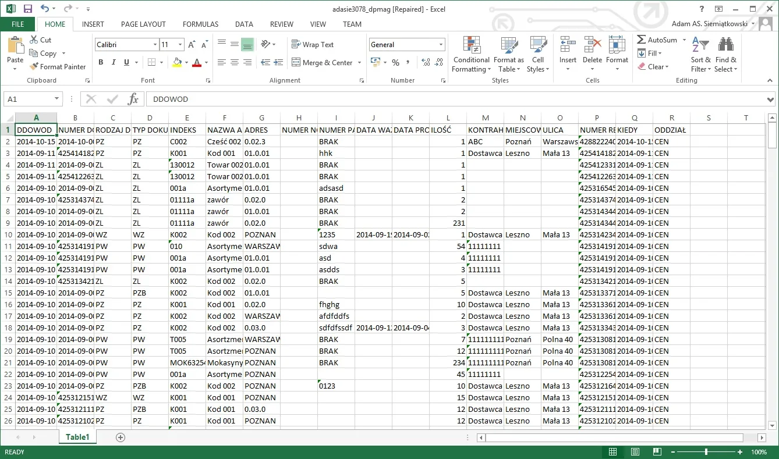
Task: Click the Microsoft Excel Help question mark
Action: 702,9
